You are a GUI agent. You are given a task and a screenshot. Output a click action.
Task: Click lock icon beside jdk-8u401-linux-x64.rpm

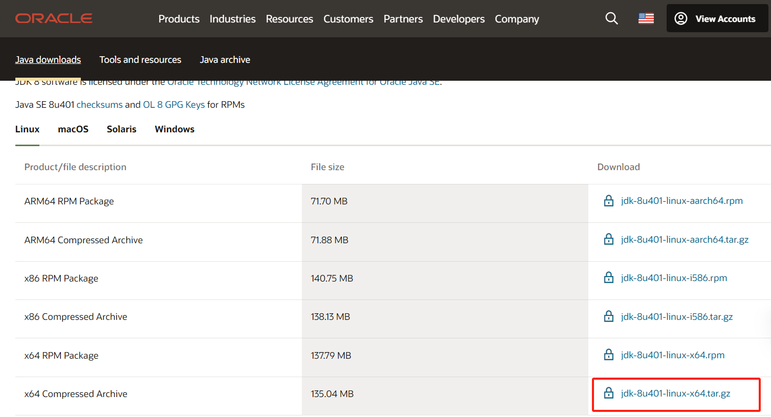point(609,355)
